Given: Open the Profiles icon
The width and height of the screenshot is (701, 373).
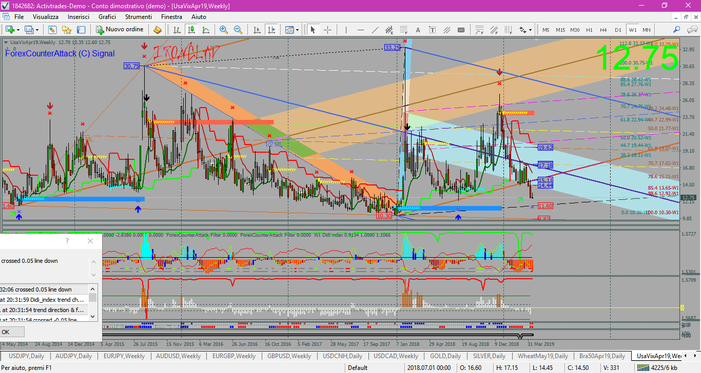Looking at the screenshot, I should click(x=29, y=30).
